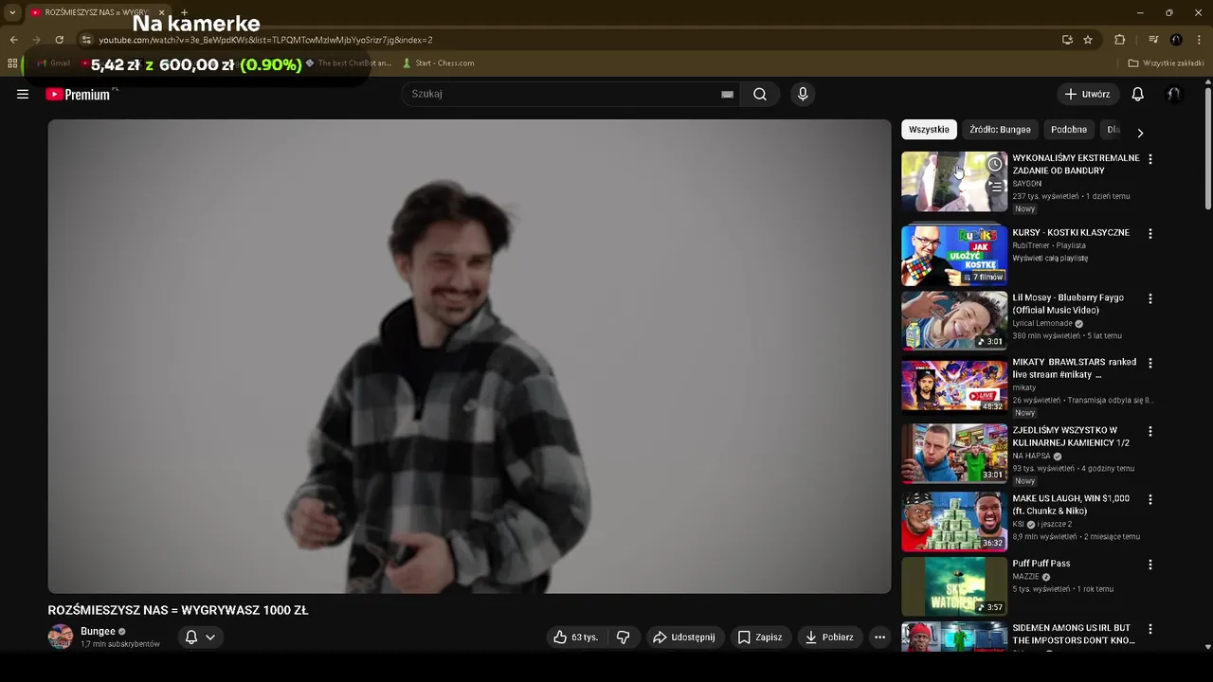
Task: Open tab search dropdown arrow
Action: (12, 12)
